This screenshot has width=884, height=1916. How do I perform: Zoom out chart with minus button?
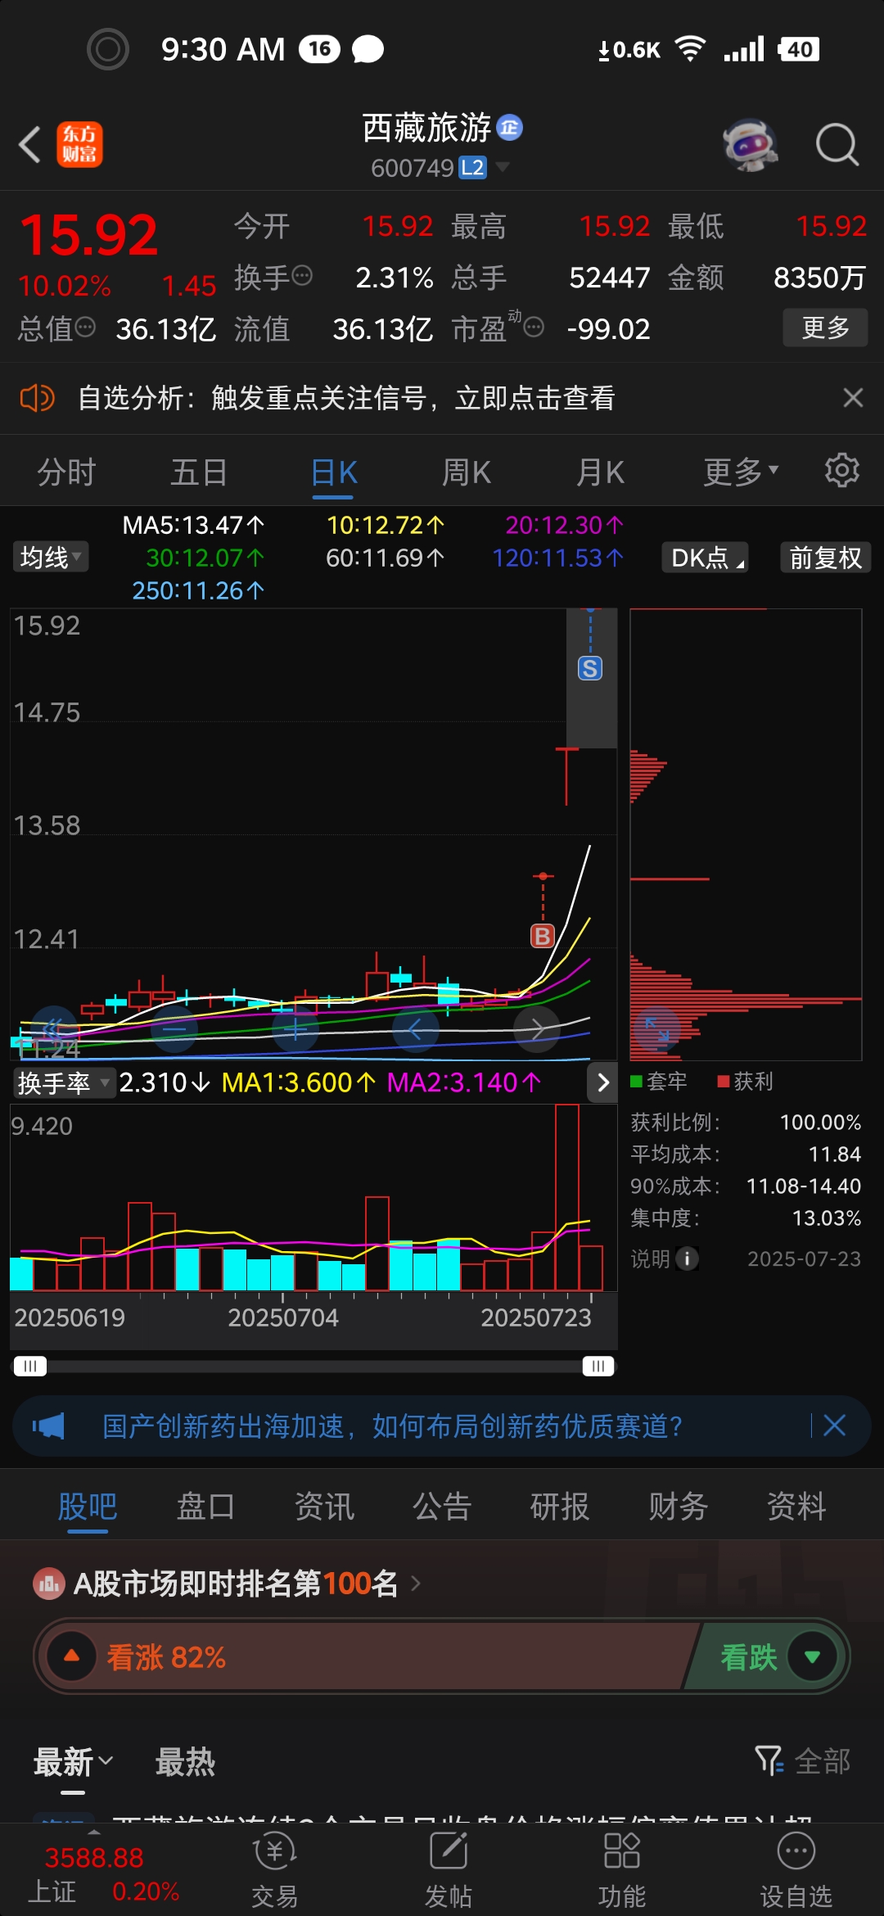174,1028
